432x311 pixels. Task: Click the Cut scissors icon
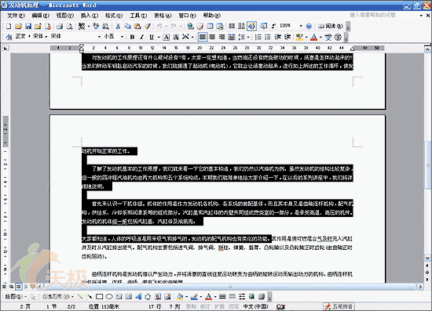tap(118, 26)
